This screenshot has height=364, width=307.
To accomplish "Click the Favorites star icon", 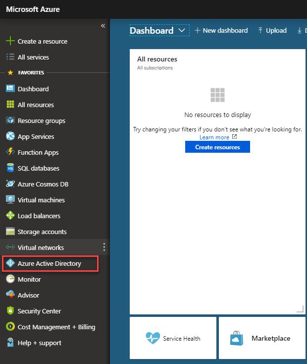I will click(10, 73).
